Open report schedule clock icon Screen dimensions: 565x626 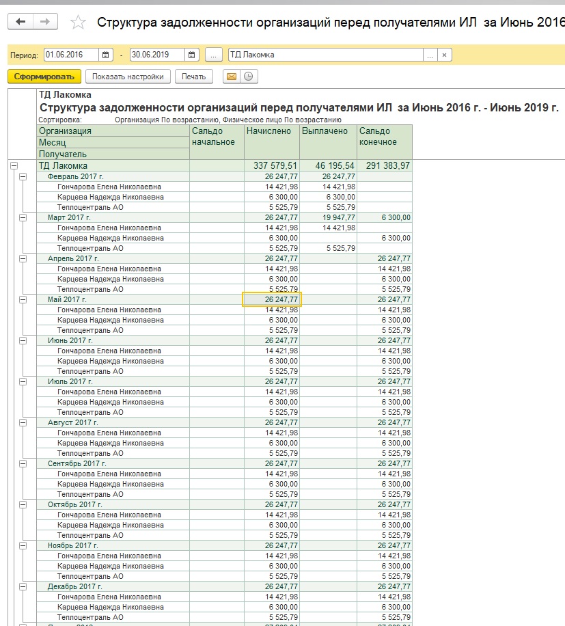[249, 77]
